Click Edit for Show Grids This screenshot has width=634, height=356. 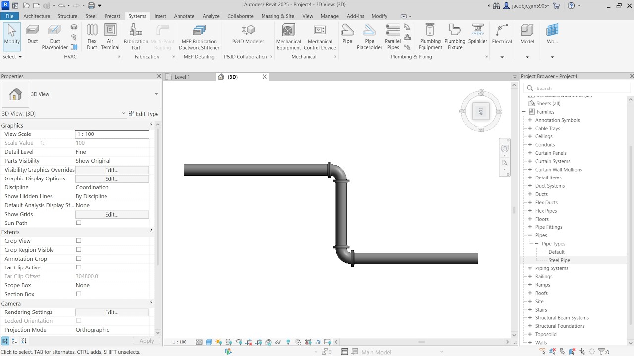[x=112, y=214]
